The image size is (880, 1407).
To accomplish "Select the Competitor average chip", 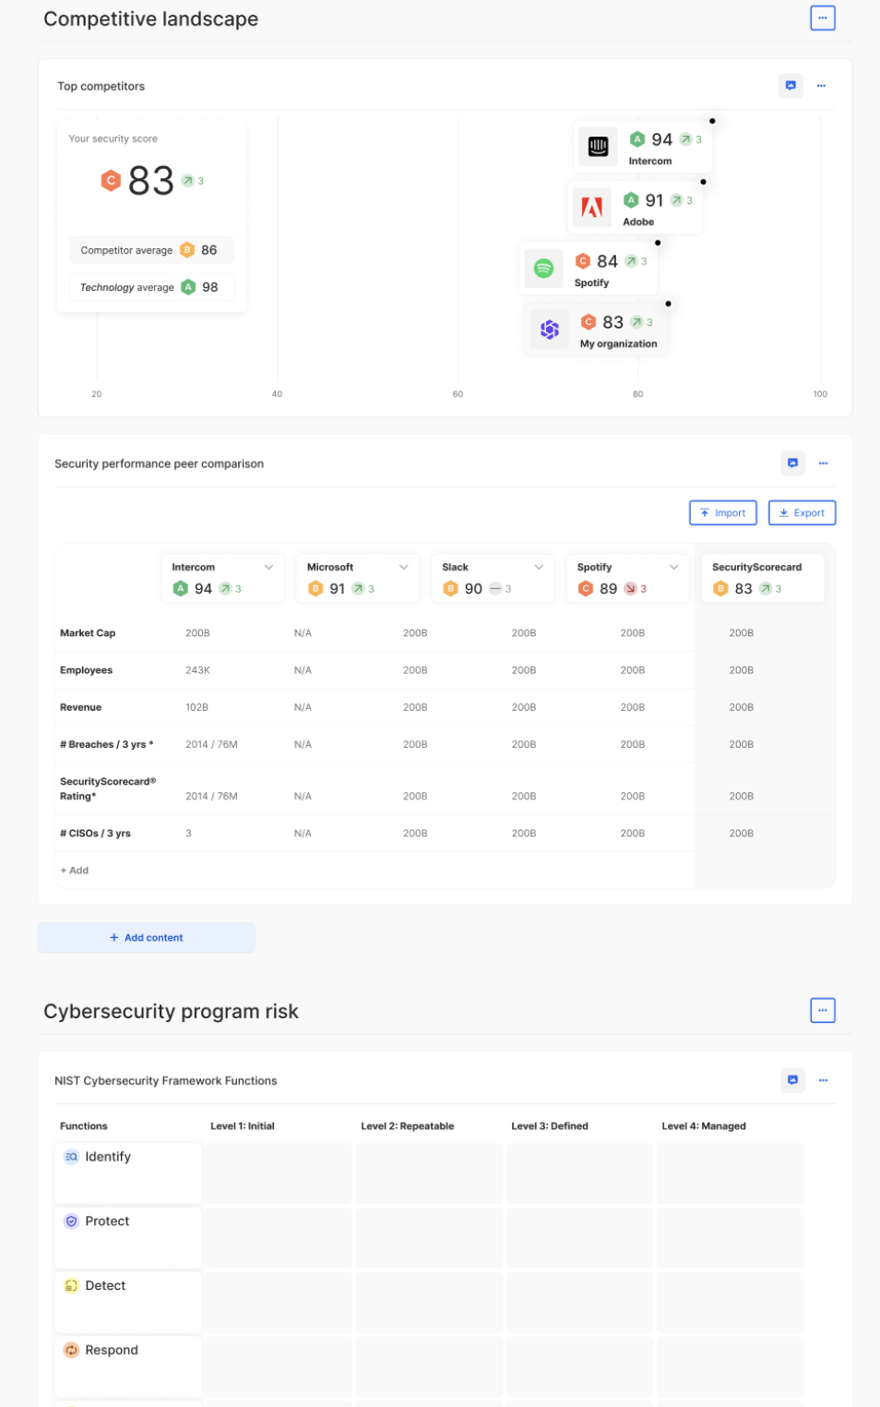I will [151, 250].
